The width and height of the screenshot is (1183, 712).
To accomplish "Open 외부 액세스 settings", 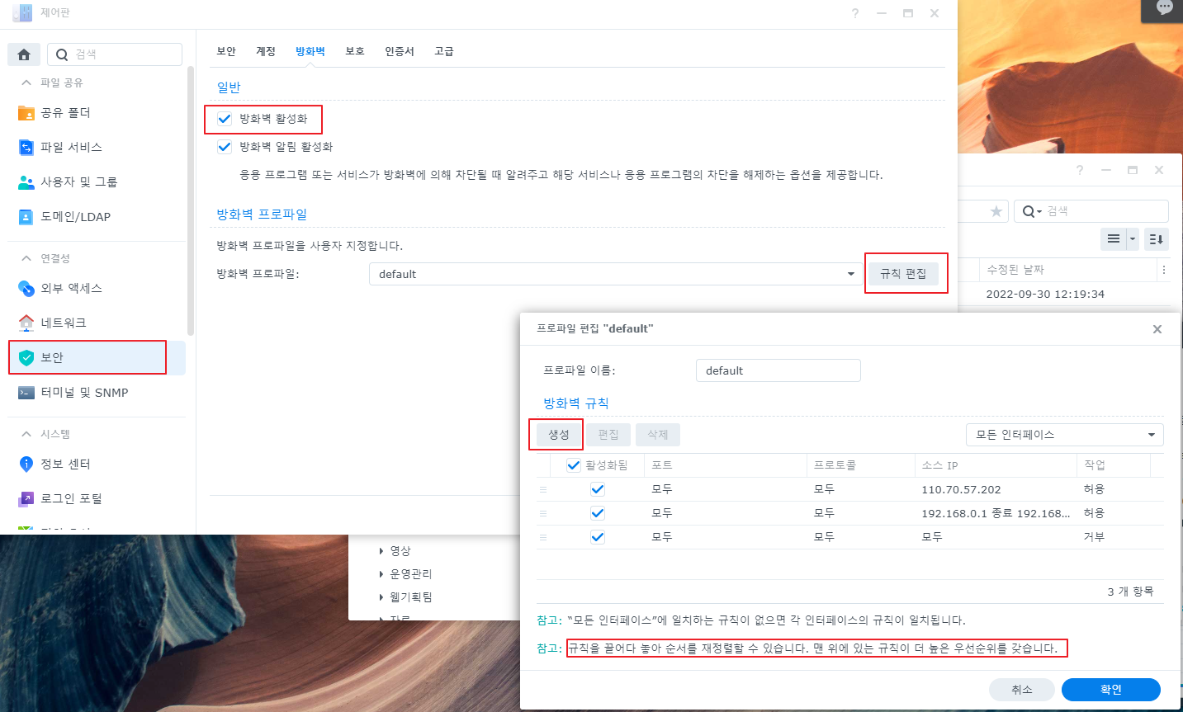I will click(x=97, y=288).
